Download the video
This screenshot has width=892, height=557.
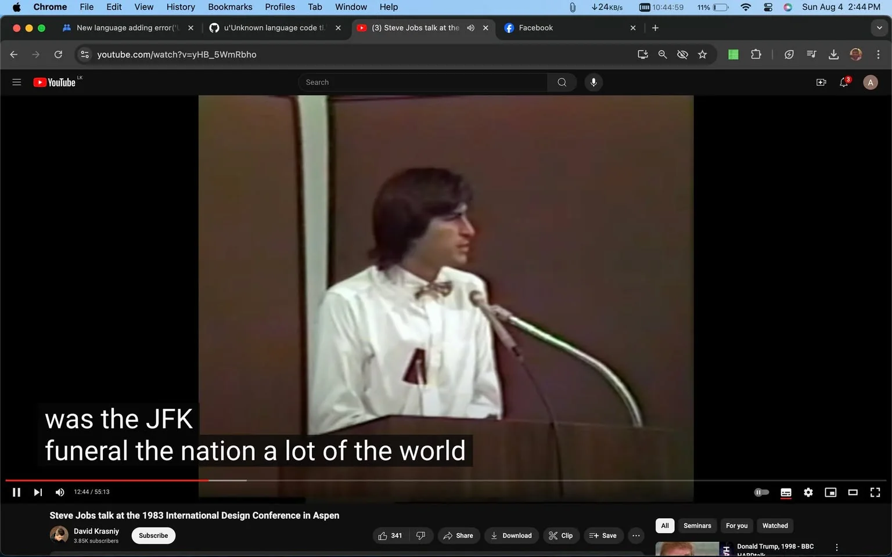coord(512,536)
